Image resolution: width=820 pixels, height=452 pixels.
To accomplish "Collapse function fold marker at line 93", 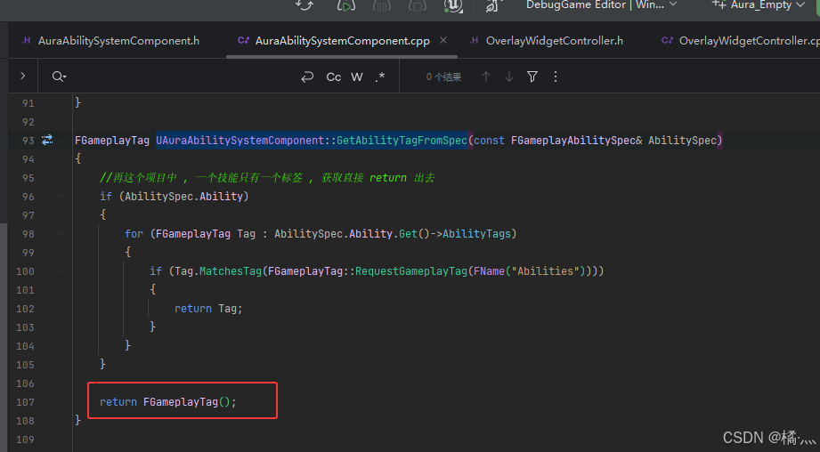I will click(x=61, y=140).
